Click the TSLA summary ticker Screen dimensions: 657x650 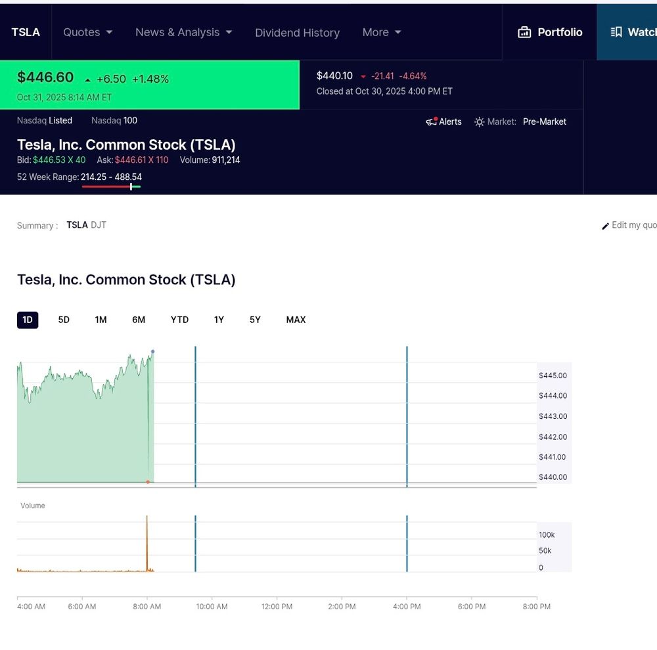[x=77, y=225]
